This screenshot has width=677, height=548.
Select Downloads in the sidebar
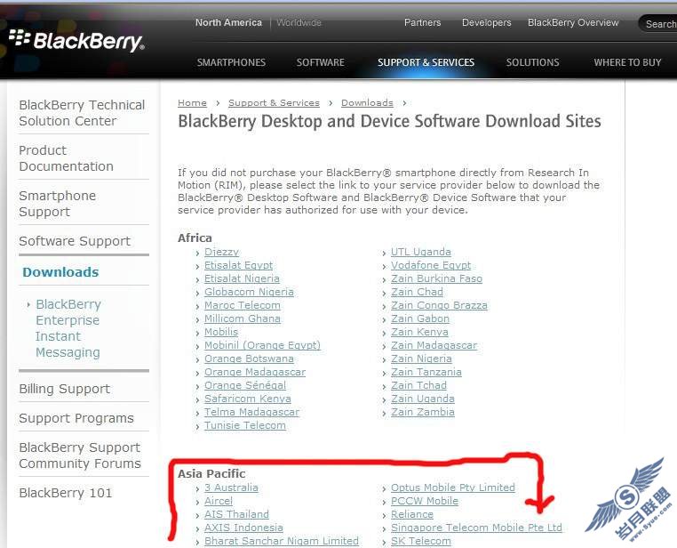coord(60,272)
